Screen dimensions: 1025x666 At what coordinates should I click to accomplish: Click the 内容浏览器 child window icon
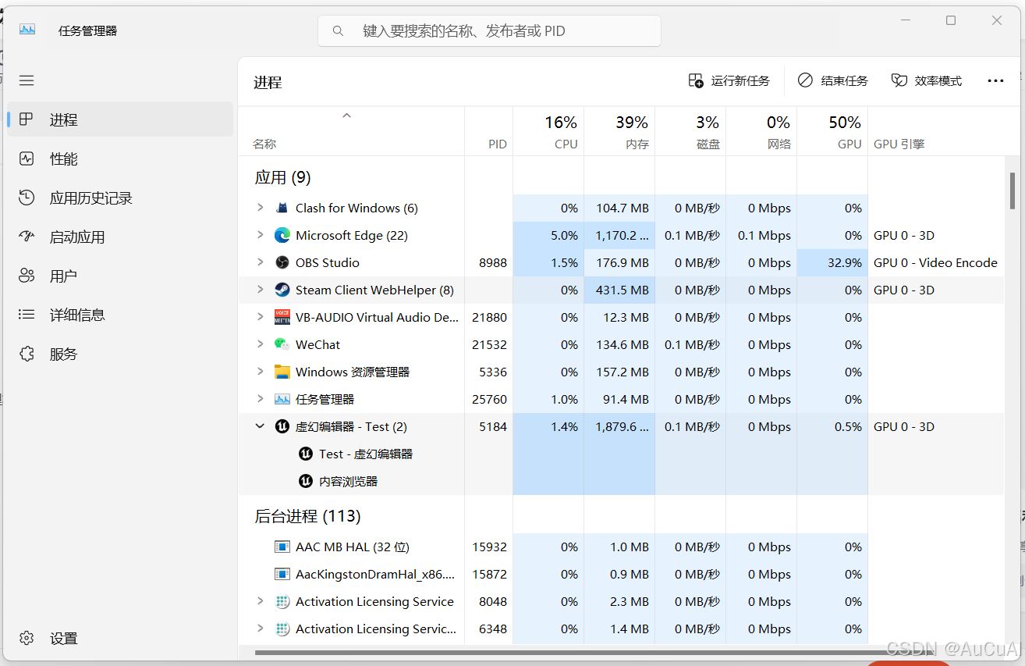[x=306, y=481]
